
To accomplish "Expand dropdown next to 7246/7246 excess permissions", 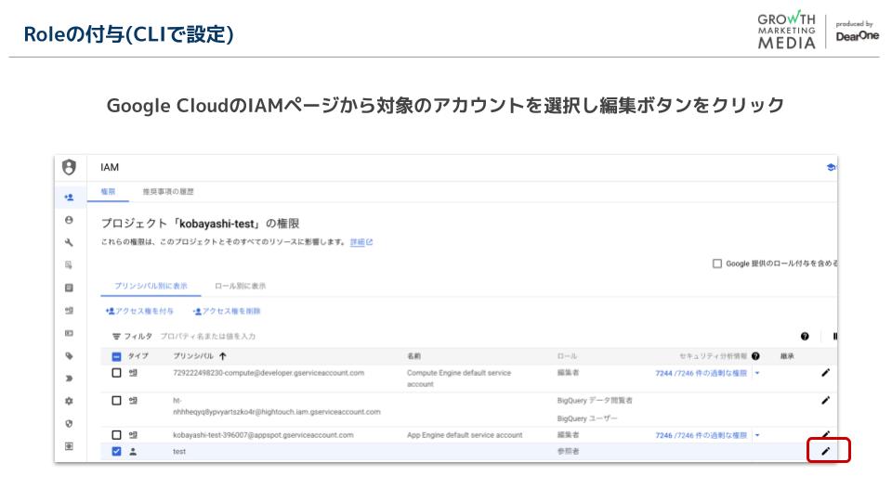I will coord(757,435).
